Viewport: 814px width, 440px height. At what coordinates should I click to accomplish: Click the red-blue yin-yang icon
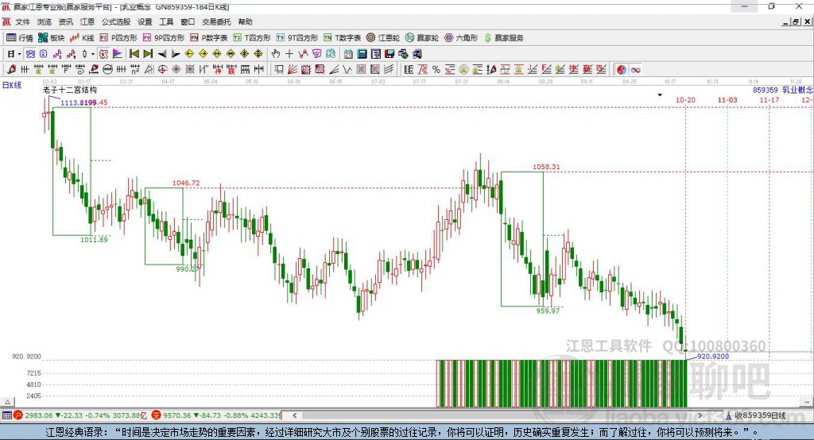(622, 70)
